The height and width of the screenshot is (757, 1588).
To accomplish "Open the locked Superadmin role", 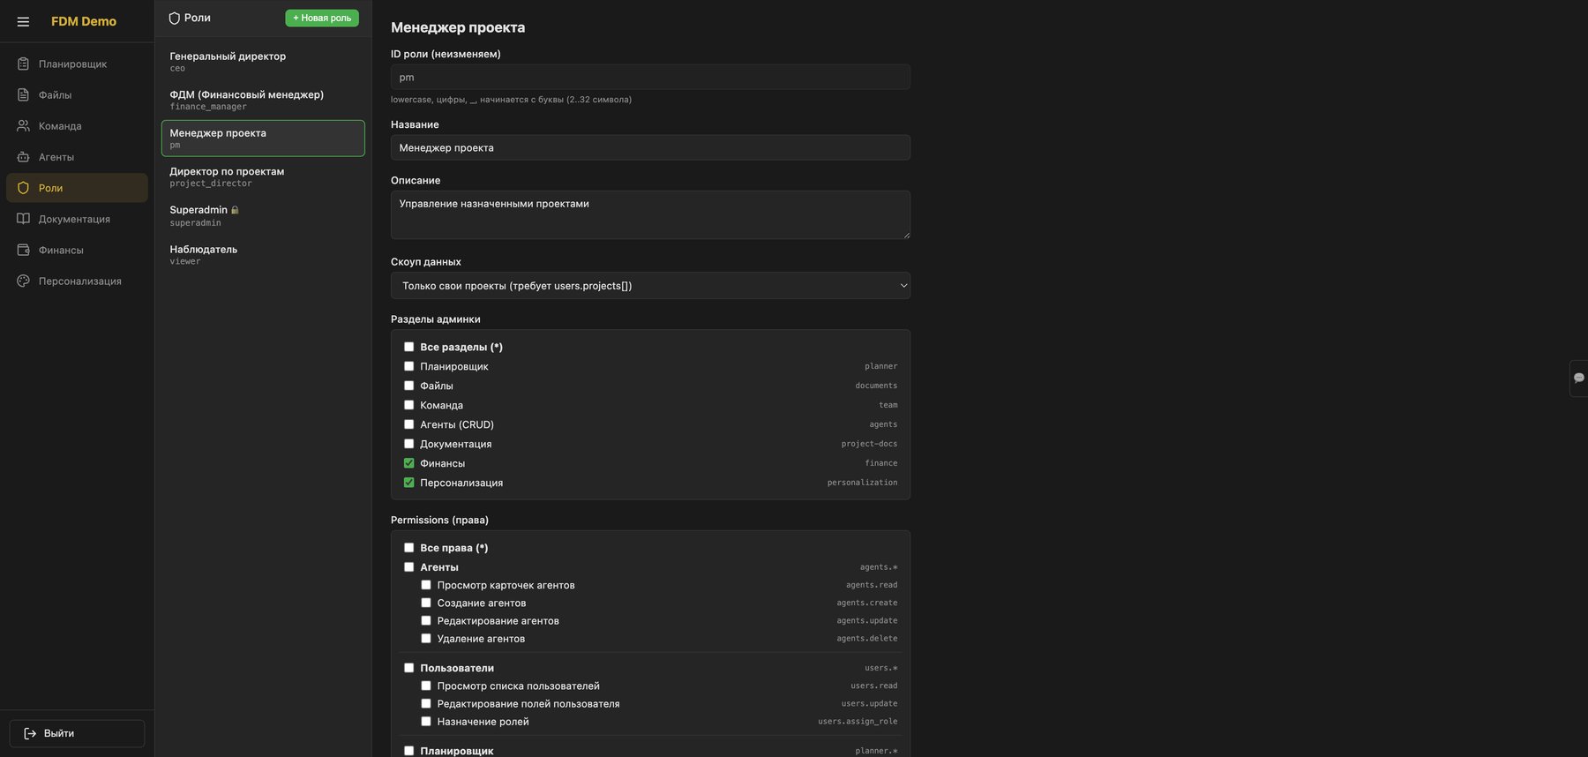I will [x=263, y=215].
